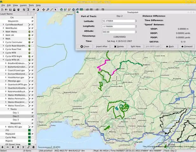Toggle visibility checkbox for Mapquest layer
The height and width of the screenshot is (152, 196).
coord(33,134)
